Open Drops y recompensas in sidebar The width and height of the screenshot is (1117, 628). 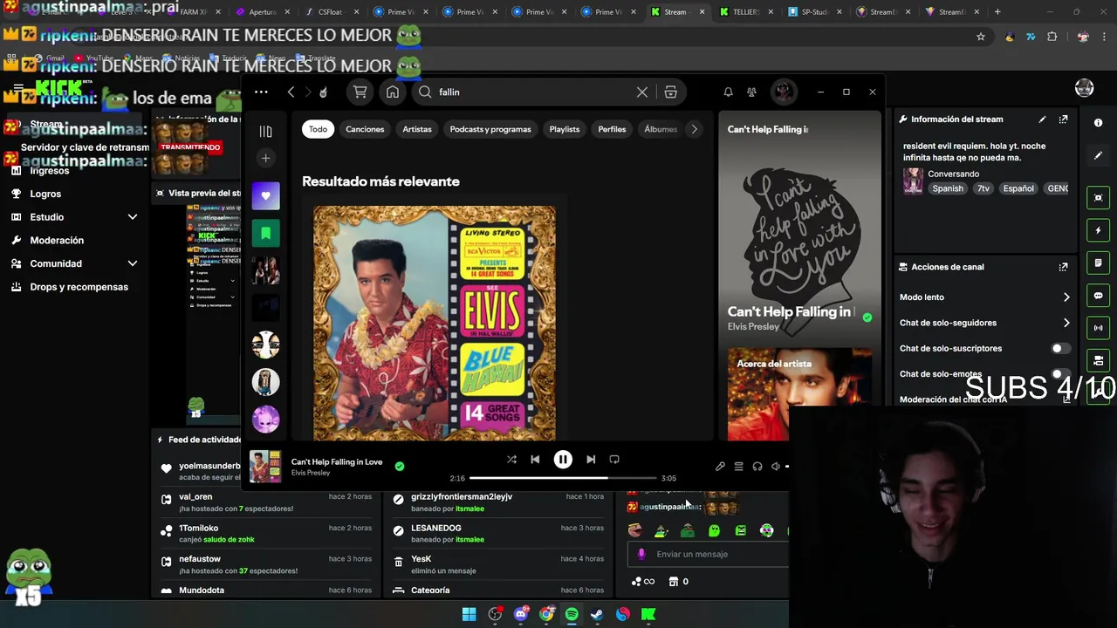[x=79, y=287]
